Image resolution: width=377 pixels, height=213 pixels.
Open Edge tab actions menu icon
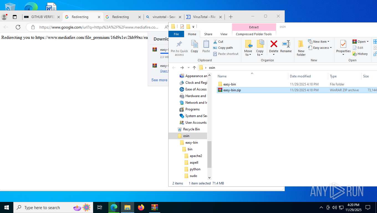point(15,17)
